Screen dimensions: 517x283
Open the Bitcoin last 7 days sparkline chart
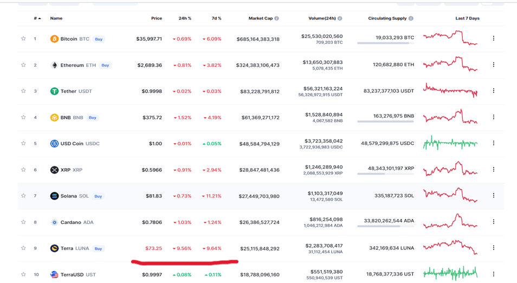(450, 38)
